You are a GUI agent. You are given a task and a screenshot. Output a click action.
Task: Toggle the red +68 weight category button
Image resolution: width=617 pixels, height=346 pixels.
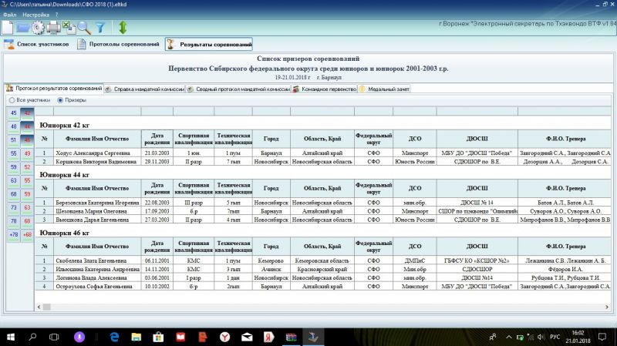point(27,233)
